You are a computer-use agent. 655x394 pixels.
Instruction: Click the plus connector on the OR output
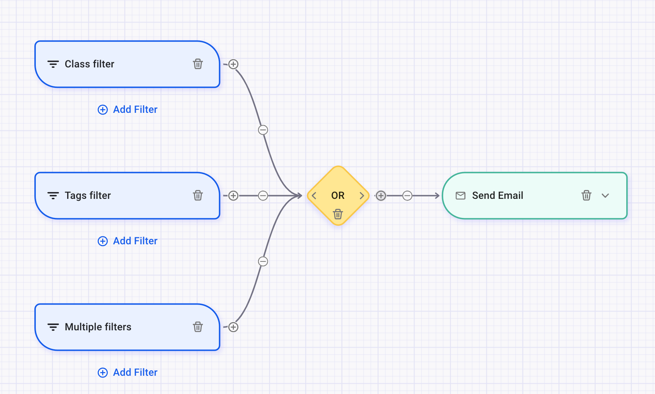coord(381,195)
